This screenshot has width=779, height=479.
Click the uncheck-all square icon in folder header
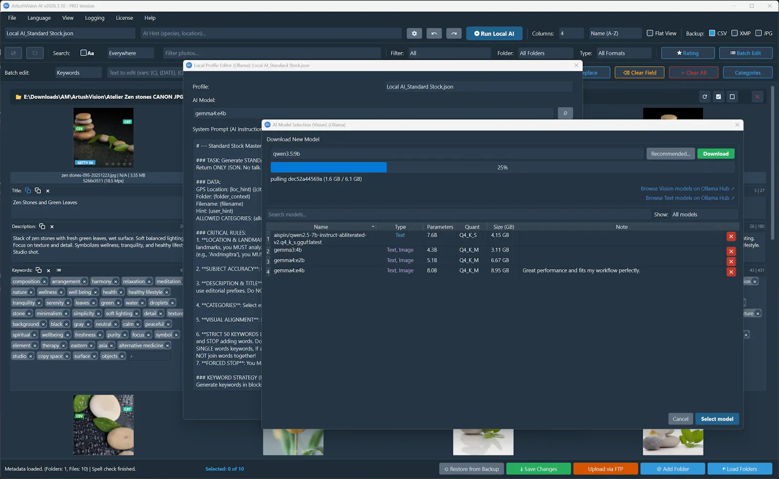(x=732, y=97)
